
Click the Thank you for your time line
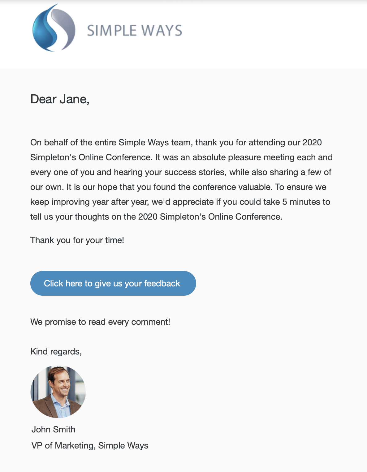pos(77,240)
